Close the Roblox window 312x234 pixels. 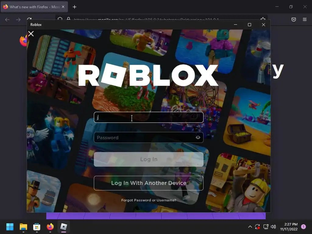coord(264,25)
